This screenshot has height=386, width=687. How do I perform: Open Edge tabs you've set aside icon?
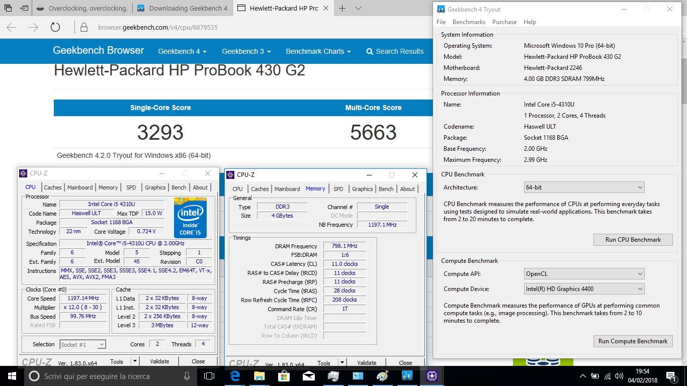point(8,8)
